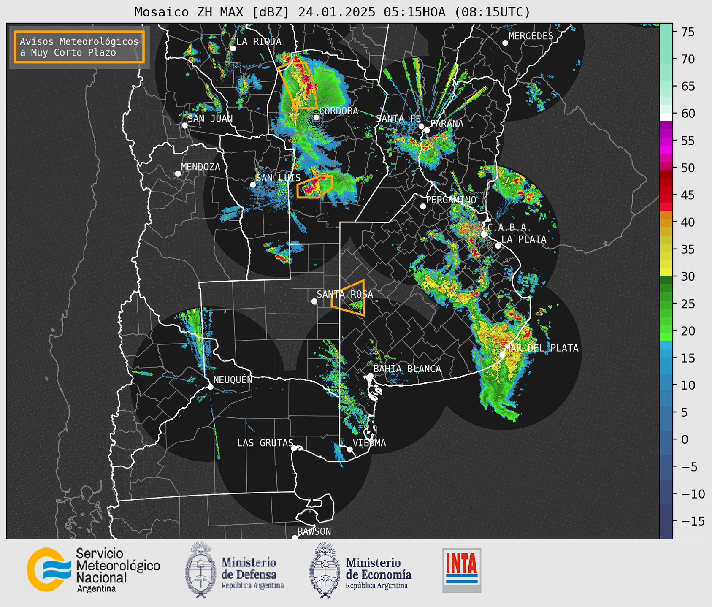The height and width of the screenshot is (607, 712).
Task: Click the Viedma city marker
Action: (350, 449)
